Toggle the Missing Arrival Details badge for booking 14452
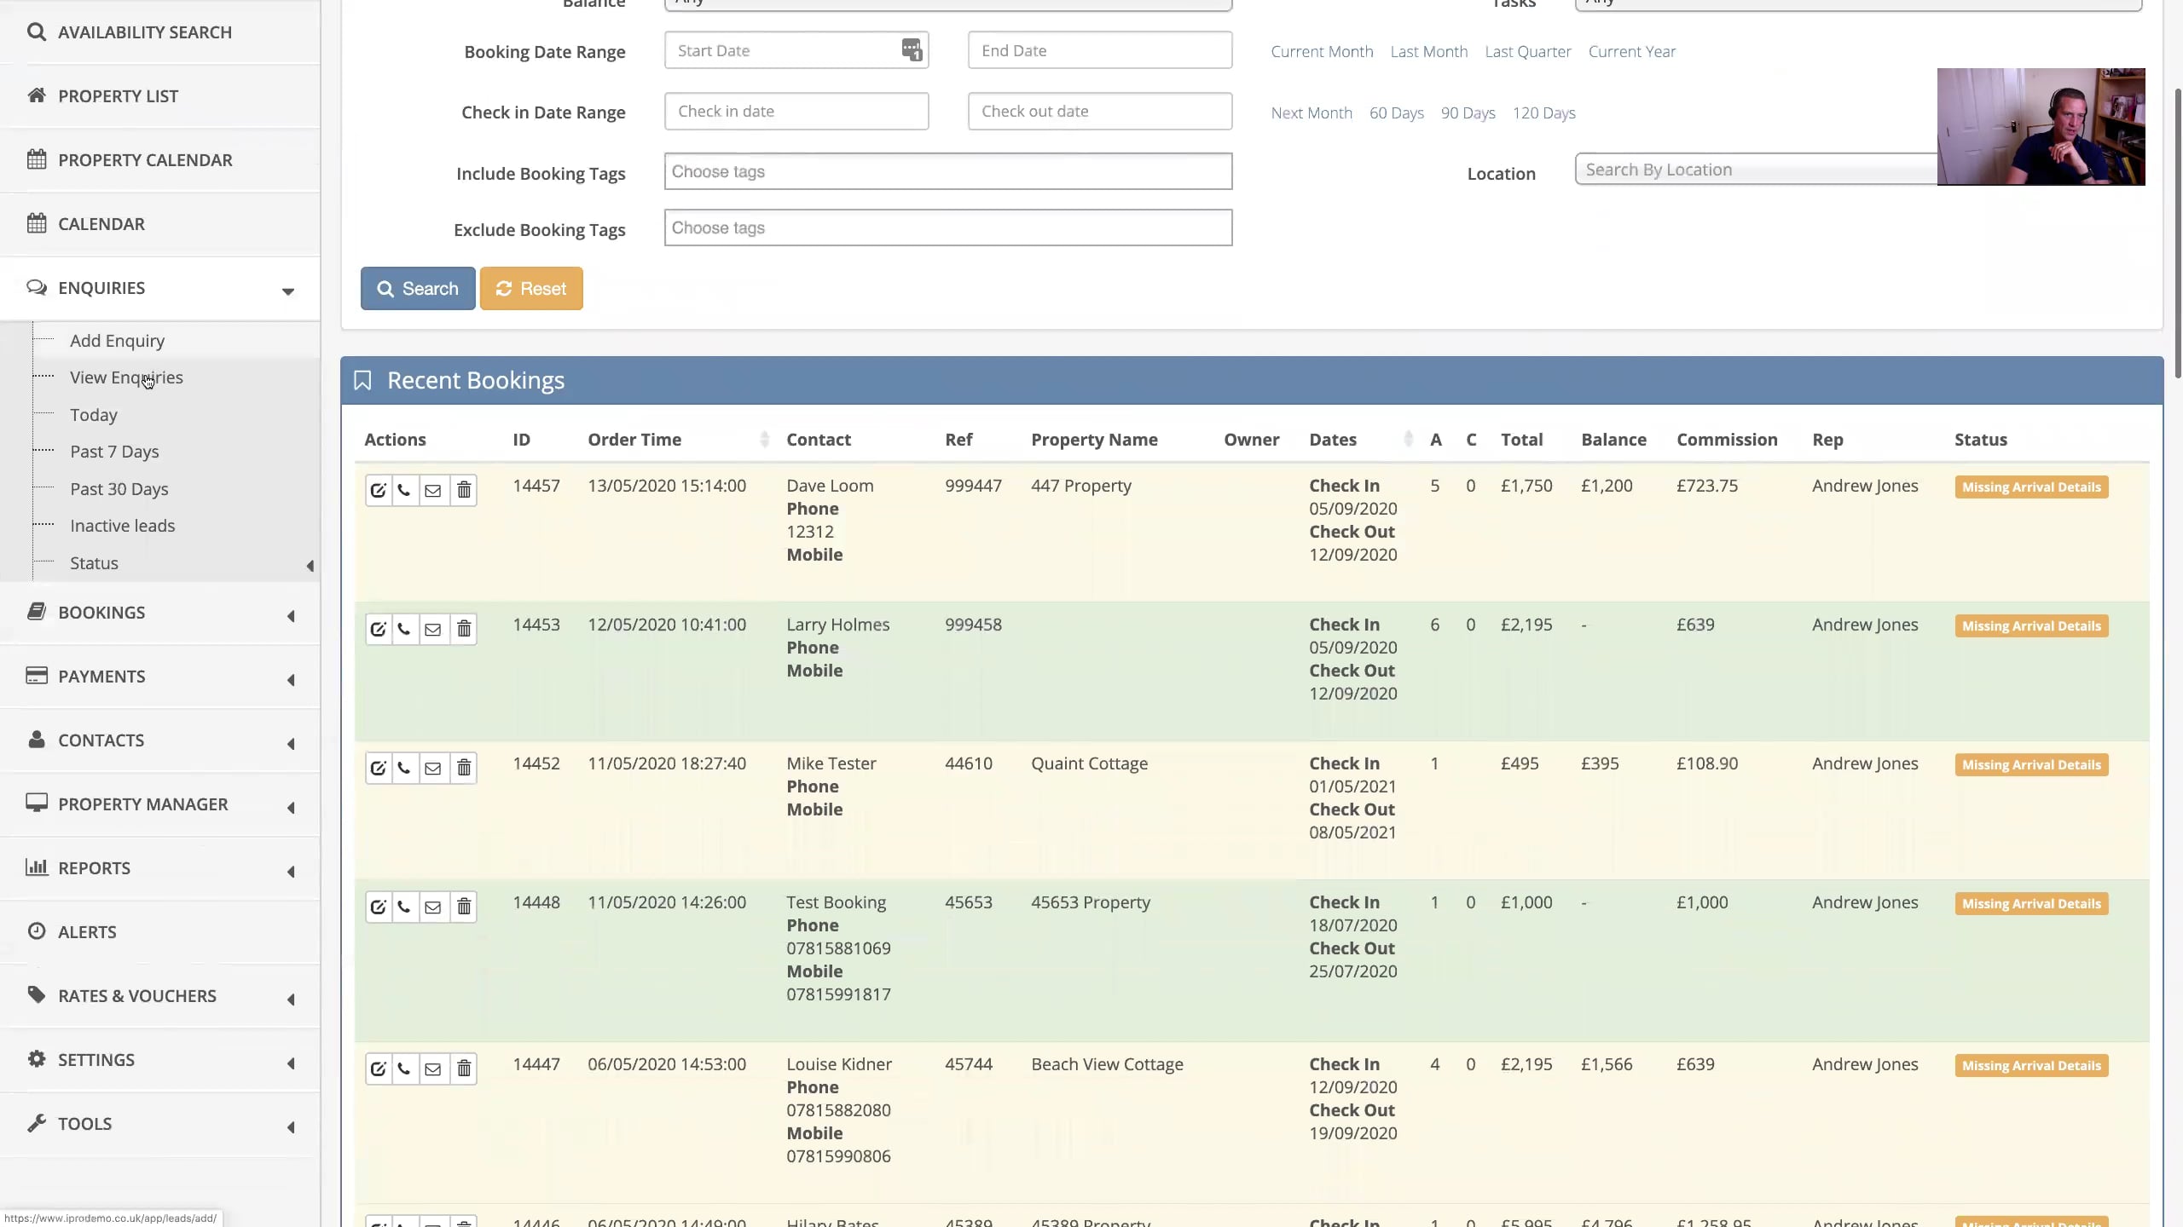The height and width of the screenshot is (1227, 2183). pos(2030,764)
